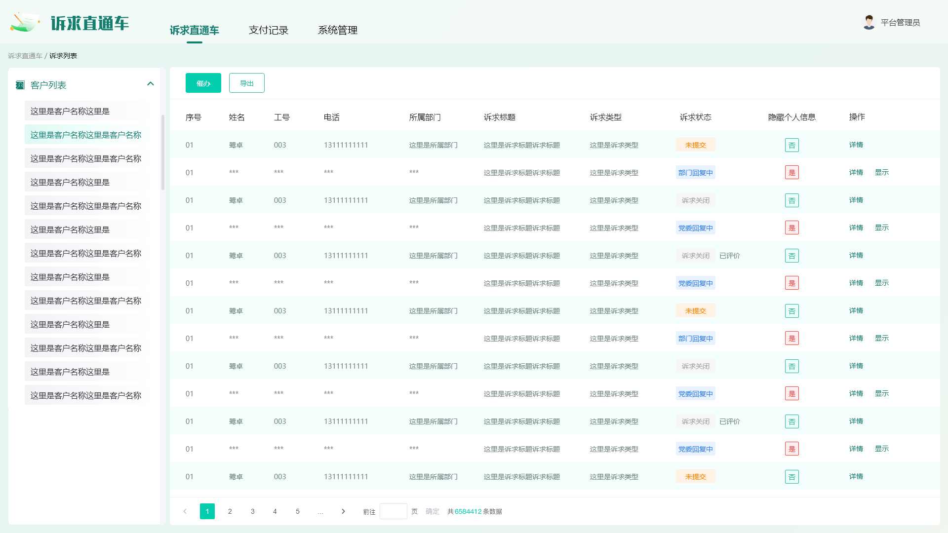The height and width of the screenshot is (533, 948).
Task: Go to next page arrow
Action: 343,511
